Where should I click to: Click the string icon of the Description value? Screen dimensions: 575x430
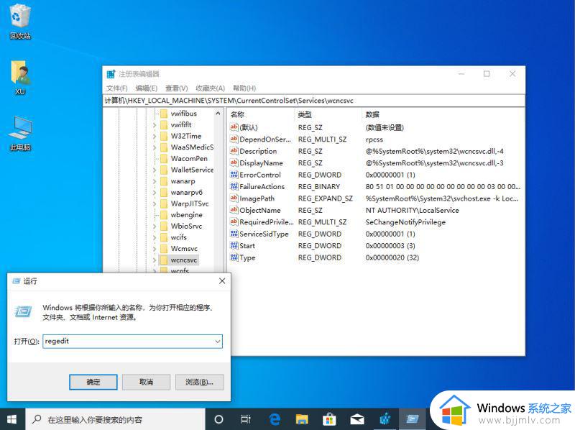[x=234, y=151]
